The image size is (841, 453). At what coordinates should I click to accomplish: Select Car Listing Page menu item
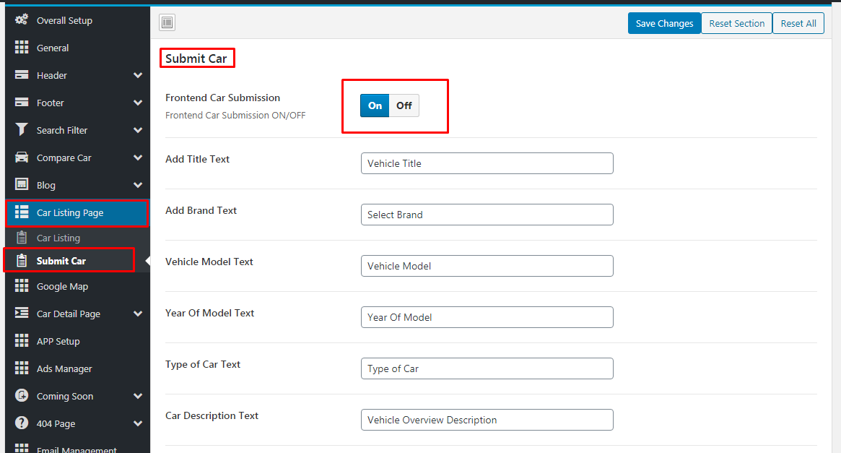point(78,213)
